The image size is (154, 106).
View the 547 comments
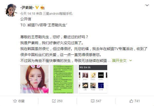coord(98,101)
